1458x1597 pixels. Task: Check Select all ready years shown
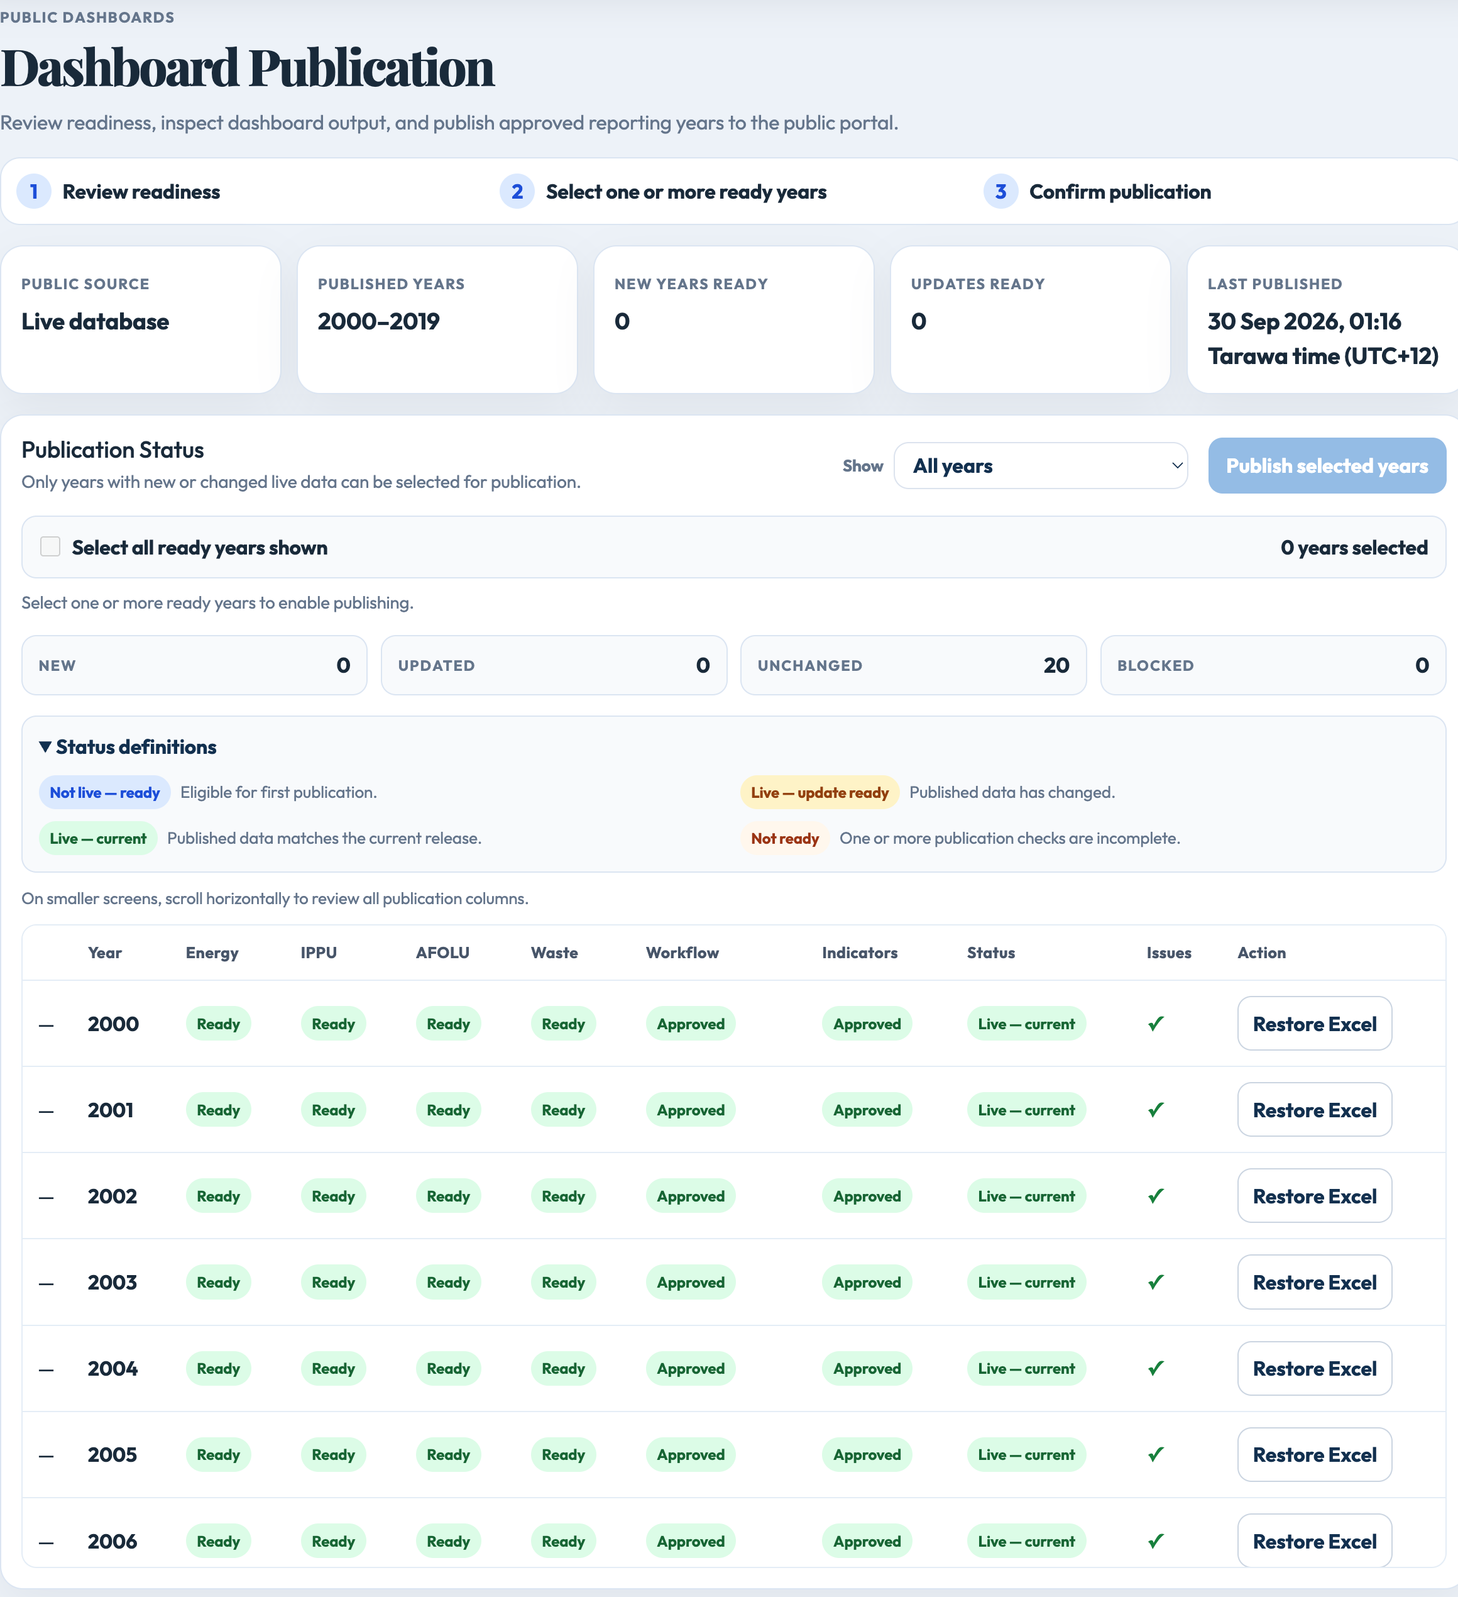50,546
